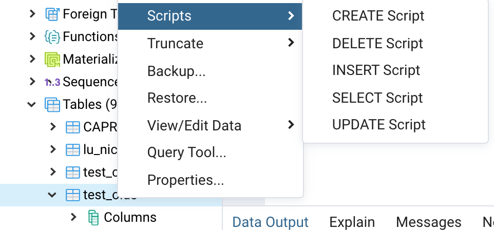Open Properties... from context menu

(210, 180)
